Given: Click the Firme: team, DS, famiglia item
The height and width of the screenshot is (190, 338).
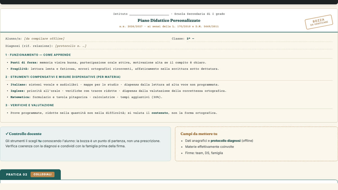Looking at the screenshot, I should pos(204,153).
